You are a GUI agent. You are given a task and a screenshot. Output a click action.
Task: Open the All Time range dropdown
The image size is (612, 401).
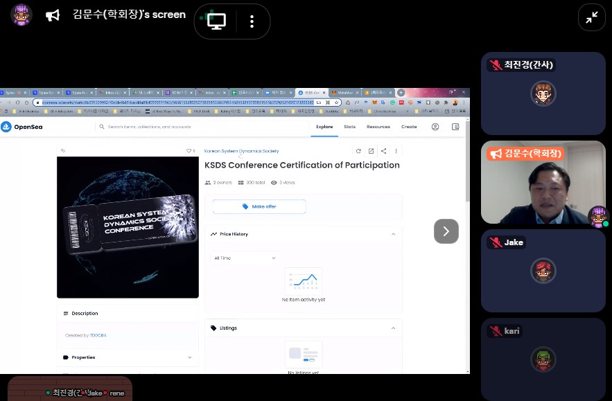[x=245, y=258]
